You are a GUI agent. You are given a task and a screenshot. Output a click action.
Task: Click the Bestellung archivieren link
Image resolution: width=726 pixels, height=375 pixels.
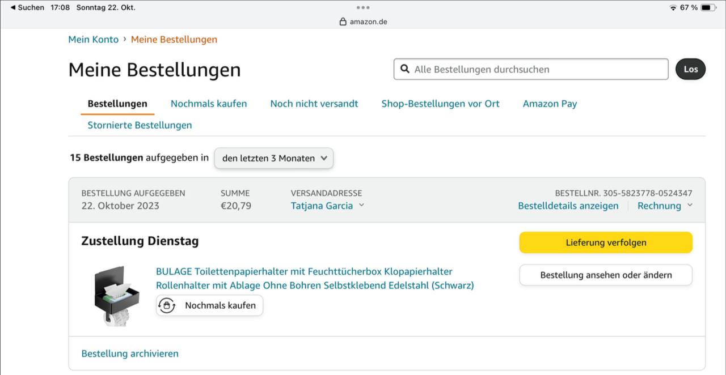pos(130,353)
